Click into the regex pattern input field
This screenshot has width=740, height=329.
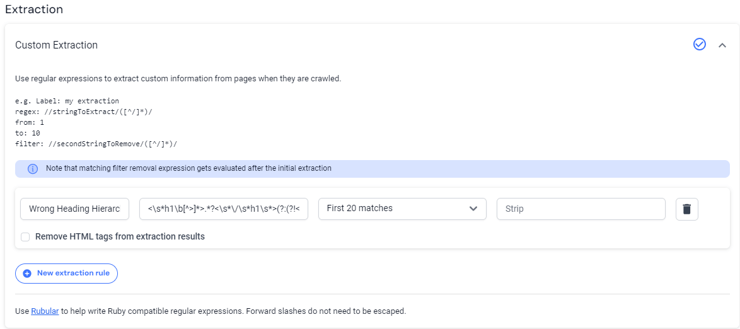pyautogui.click(x=224, y=209)
